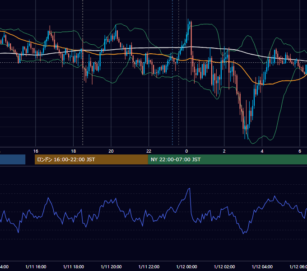Click the blue session bar before London
Image resolution: width=307 pixels, height=271 pixels.
click(13, 159)
